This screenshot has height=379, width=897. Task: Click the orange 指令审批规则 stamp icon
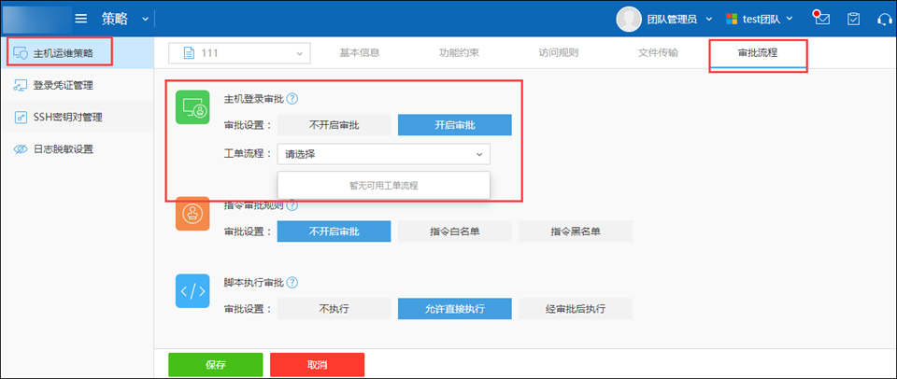tap(192, 215)
